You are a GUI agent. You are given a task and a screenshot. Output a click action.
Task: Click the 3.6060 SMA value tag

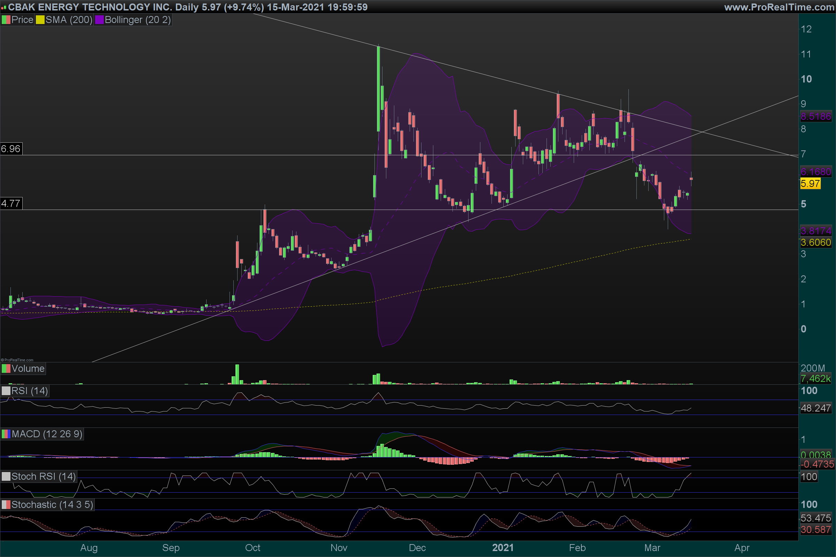816,243
